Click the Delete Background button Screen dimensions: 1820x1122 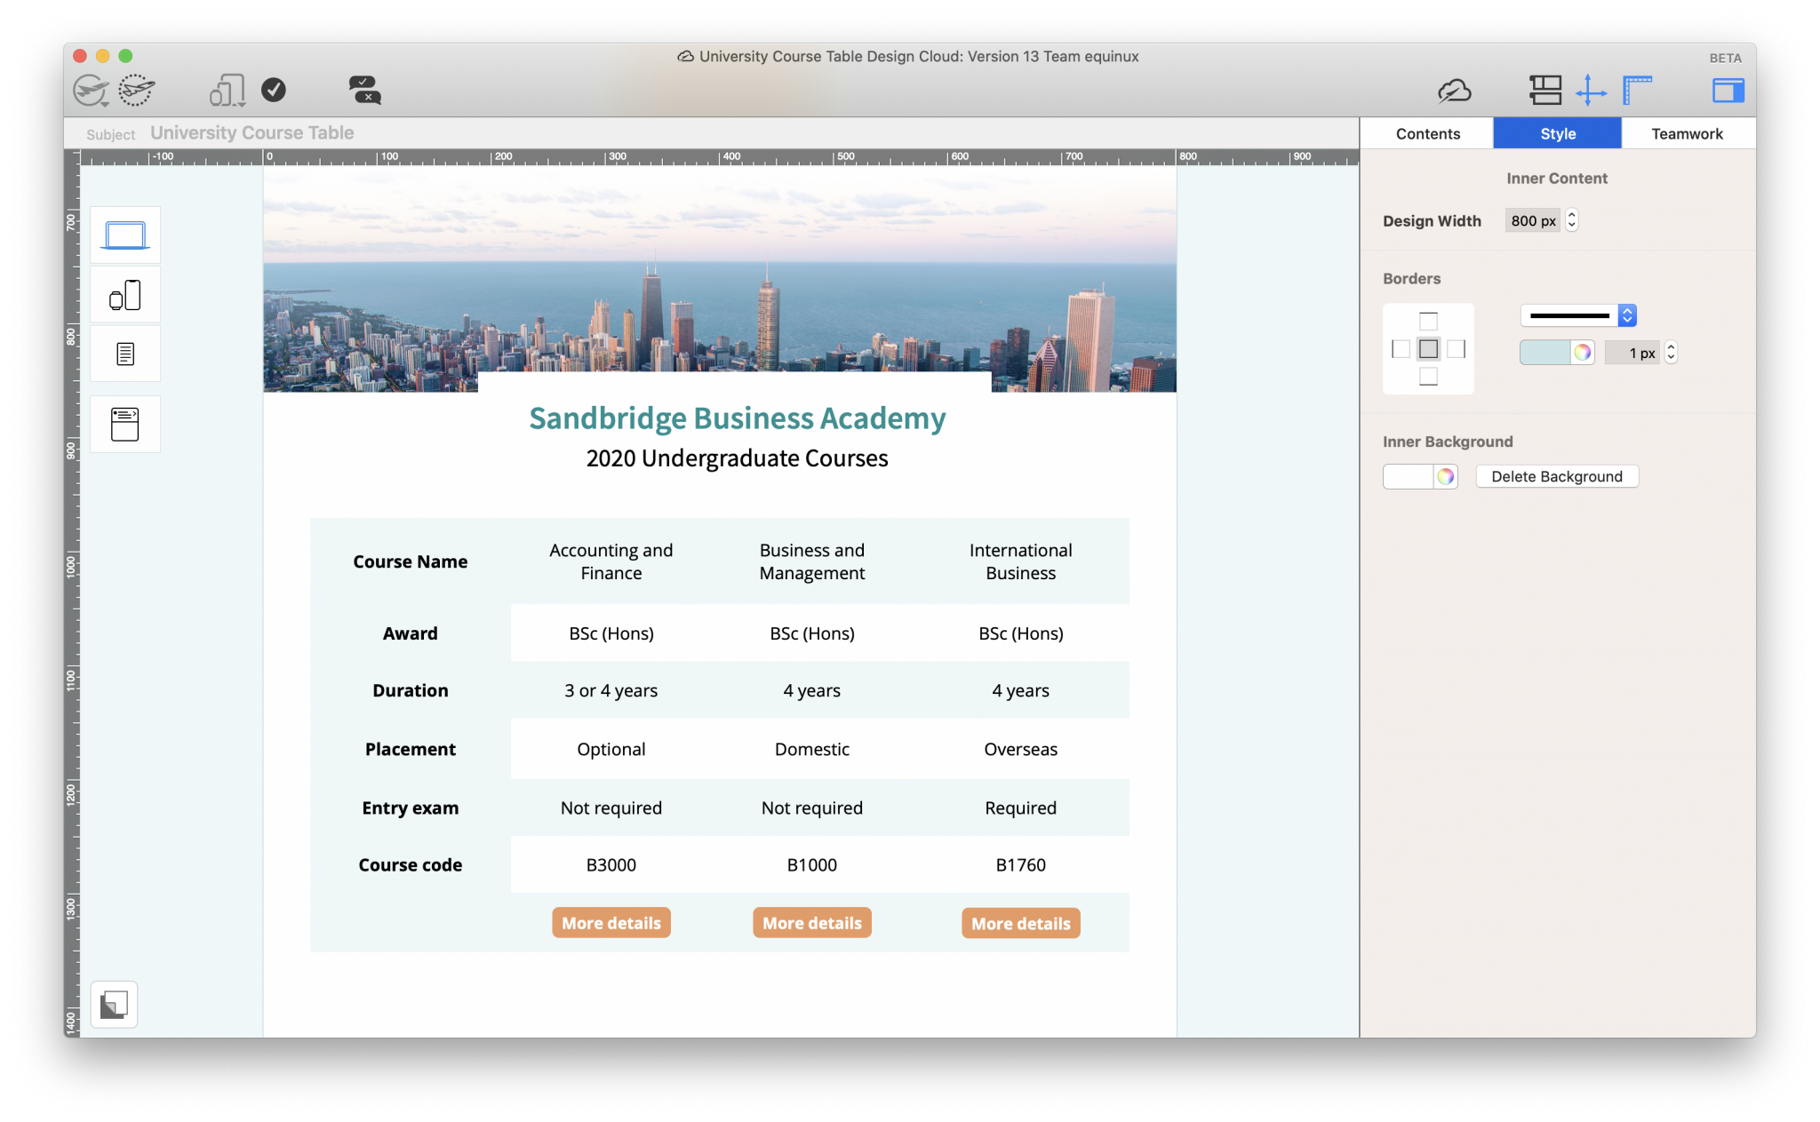pyautogui.click(x=1556, y=476)
